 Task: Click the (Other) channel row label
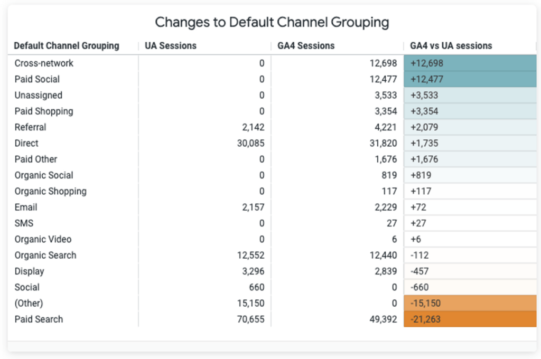(x=29, y=304)
